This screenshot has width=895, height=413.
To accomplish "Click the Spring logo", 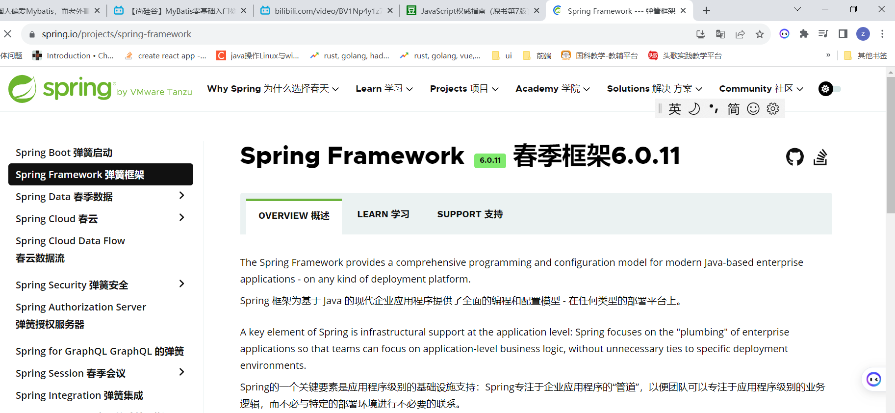I will pyautogui.click(x=61, y=89).
